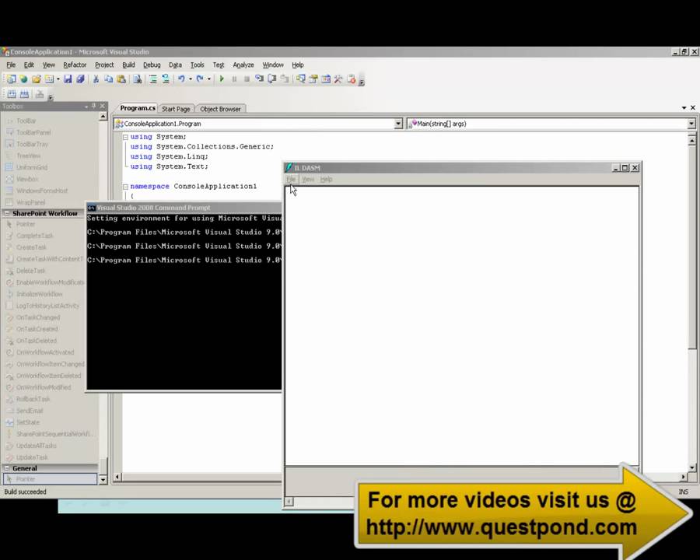Toggle Toolbox auto-hide pin
This screenshot has height=560, width=700.
94,106
